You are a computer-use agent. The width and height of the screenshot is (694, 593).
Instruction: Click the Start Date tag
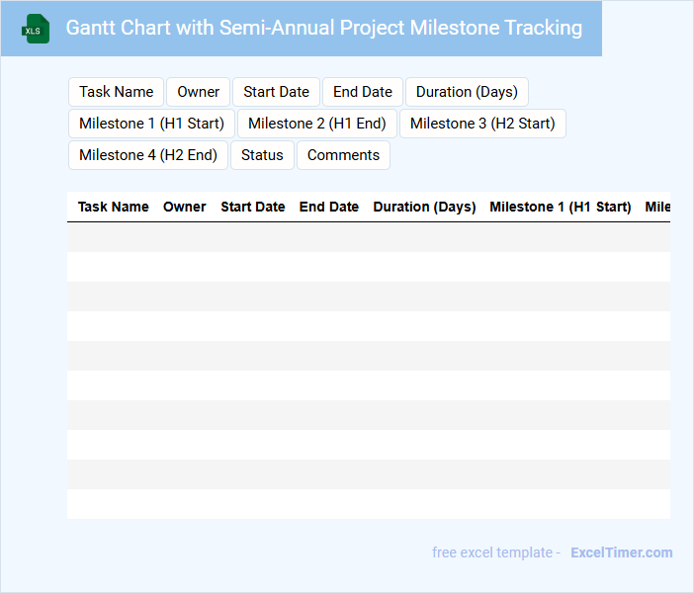point(276,92)
